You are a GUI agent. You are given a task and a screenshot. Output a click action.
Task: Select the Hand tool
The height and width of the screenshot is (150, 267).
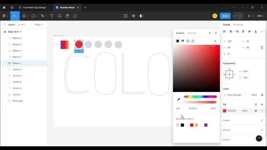point(68,16)
